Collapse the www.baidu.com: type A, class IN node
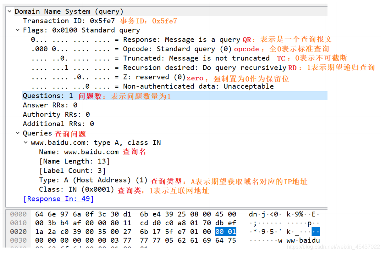This screenshot has height=253, width=383. (x=26, y=142)
